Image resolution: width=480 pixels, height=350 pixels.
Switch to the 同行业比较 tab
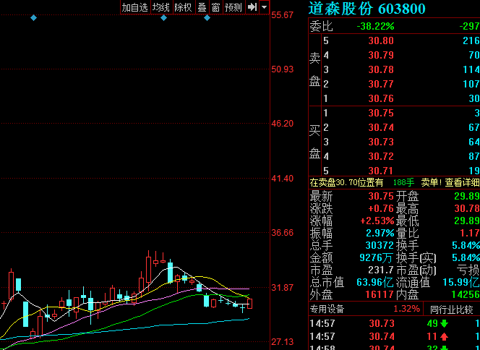coord(451,310)
